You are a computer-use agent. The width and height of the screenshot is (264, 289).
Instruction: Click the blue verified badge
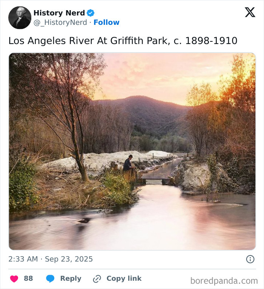(x=91, y=13)
